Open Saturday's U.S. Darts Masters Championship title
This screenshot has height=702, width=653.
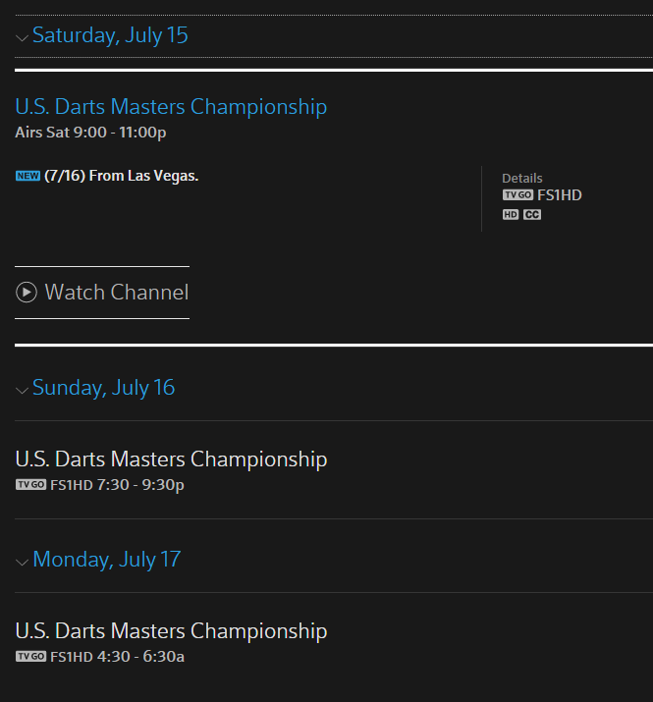pos(171,106)
